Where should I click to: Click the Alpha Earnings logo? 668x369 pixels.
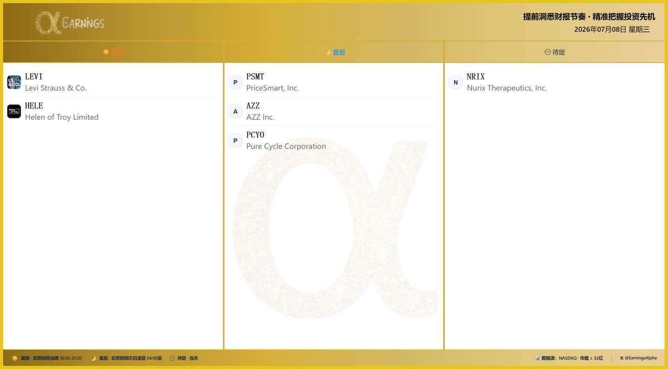pos(70,23)
